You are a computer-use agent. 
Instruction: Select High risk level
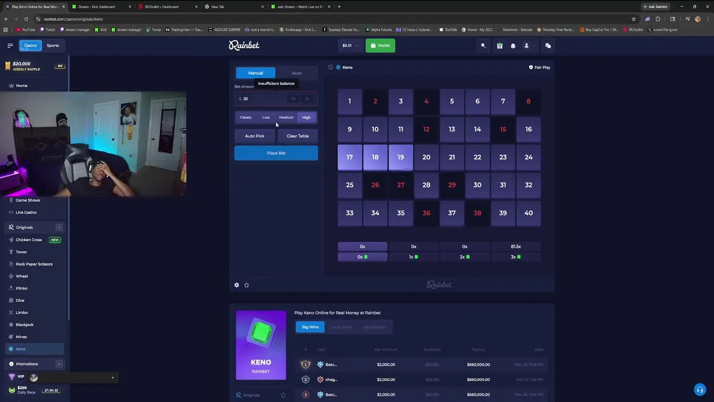[x=306, y=117]
